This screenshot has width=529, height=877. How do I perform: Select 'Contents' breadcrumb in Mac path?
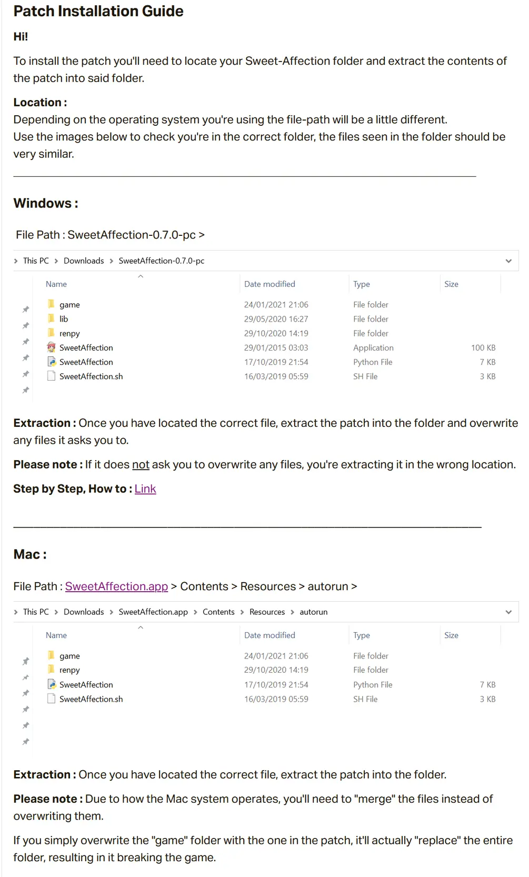[218, 612]
